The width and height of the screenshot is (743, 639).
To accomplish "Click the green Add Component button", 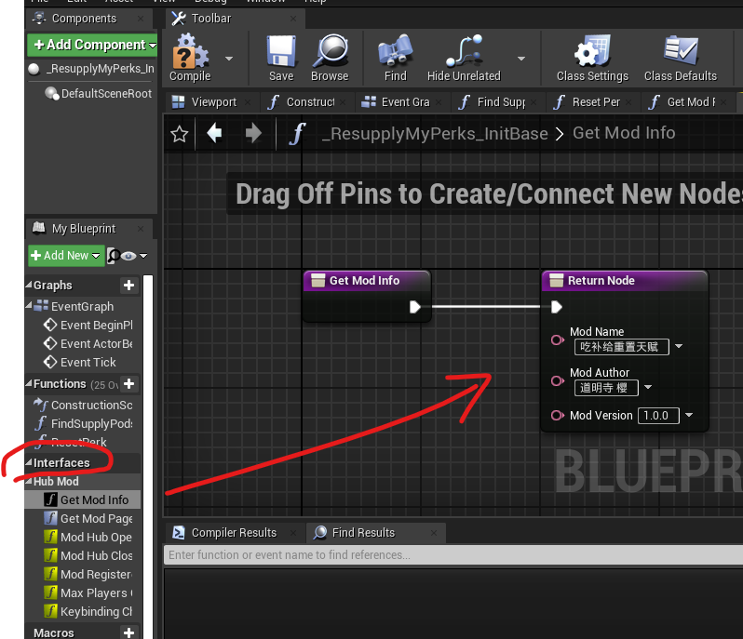I will tap(92, 45).
